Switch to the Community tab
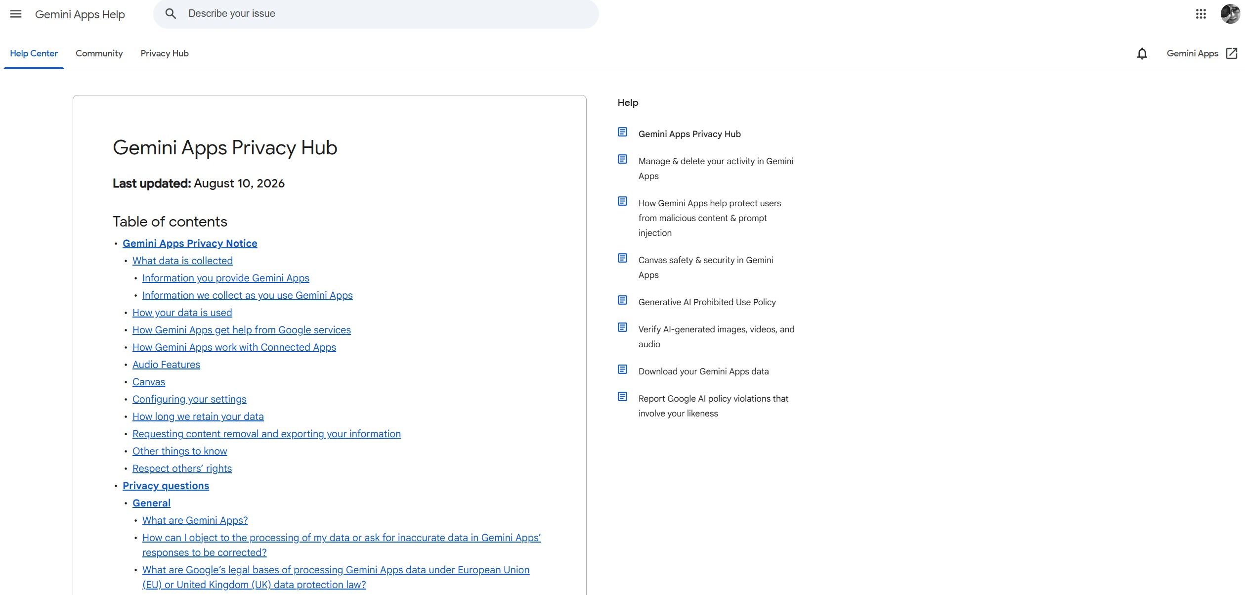 [x=99, y=53]
